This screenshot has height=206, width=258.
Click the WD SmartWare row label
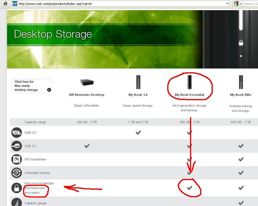(35, 159)
